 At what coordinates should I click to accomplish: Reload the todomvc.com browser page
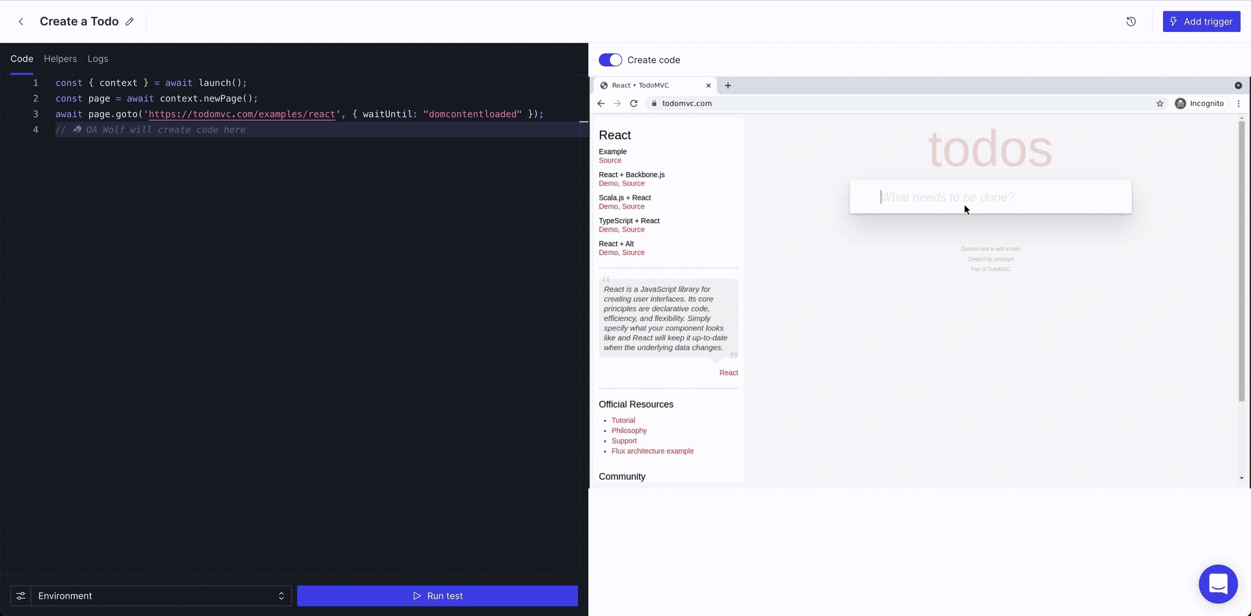[x=633, y=104]
